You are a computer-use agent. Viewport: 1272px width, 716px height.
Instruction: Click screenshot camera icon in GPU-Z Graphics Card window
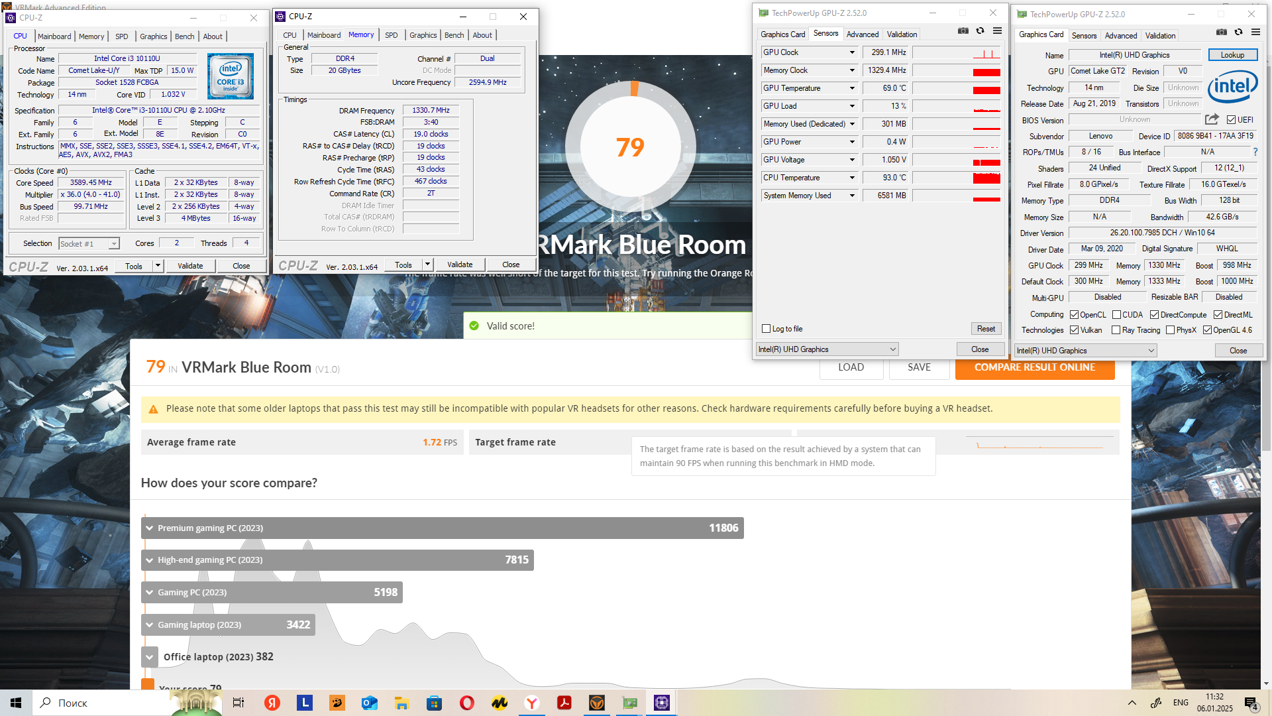click(1222, 32)
